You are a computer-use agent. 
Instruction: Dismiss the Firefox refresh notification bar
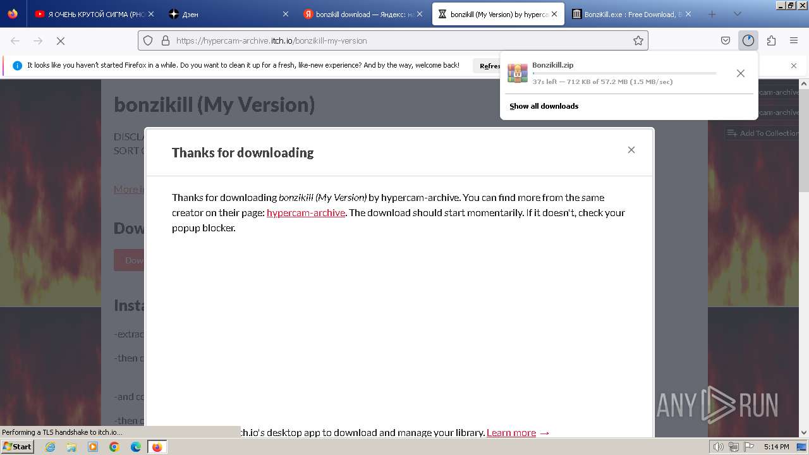tap(794, 66)
